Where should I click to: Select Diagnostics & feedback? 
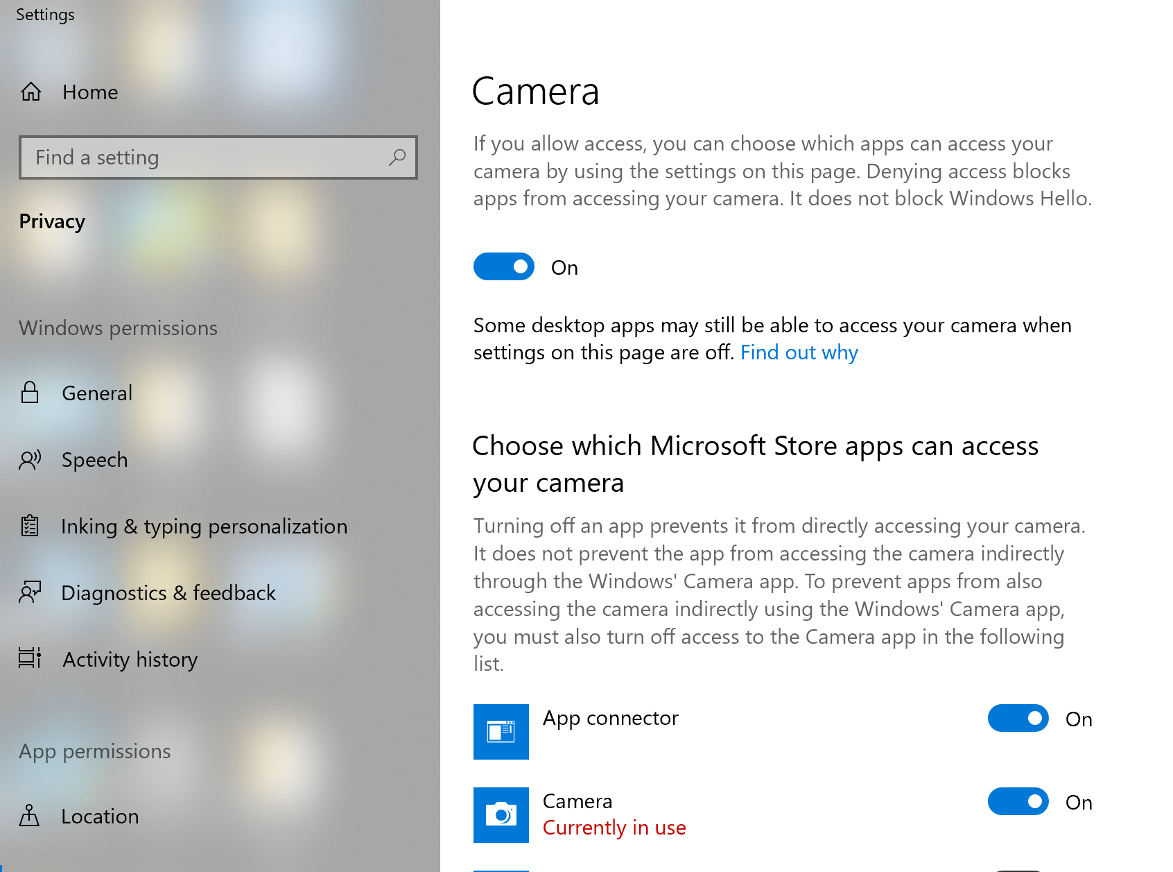tap(220, 592)
